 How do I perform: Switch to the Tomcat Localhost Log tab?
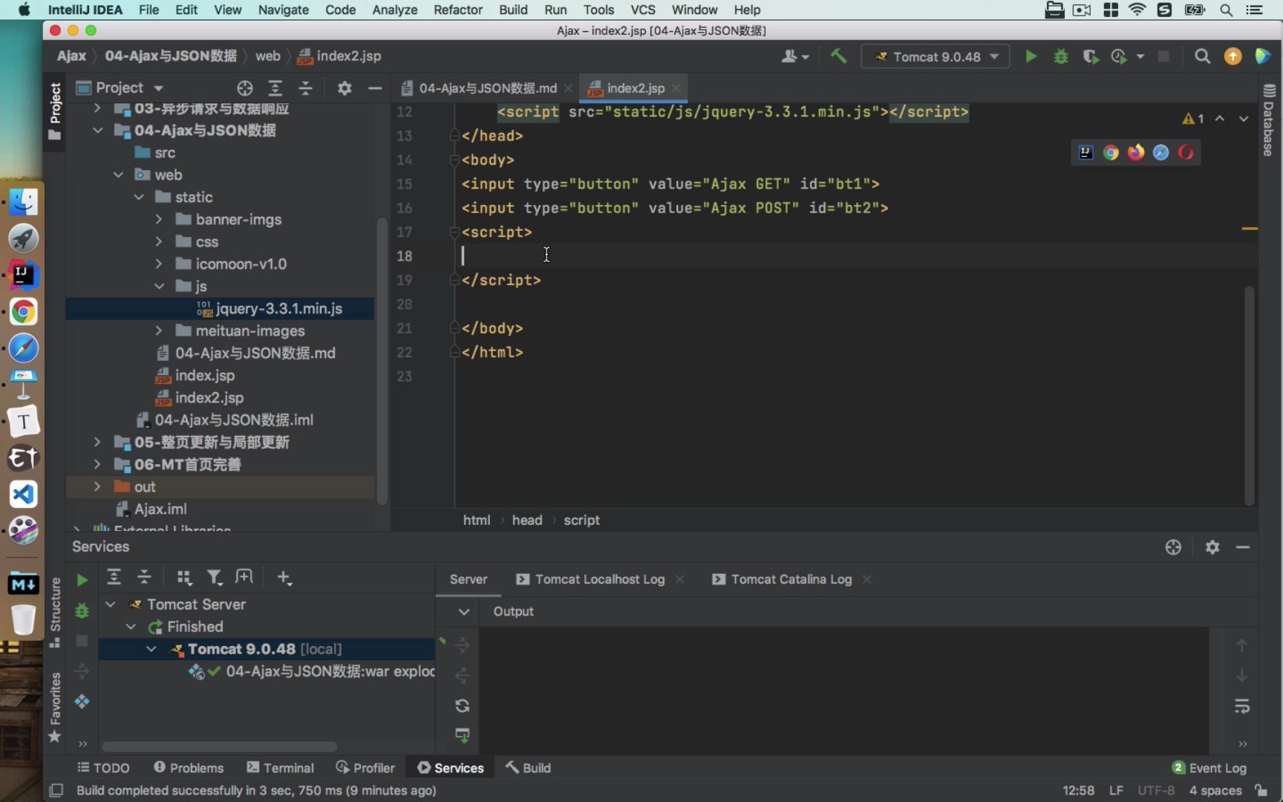click(x=599, y=579)
